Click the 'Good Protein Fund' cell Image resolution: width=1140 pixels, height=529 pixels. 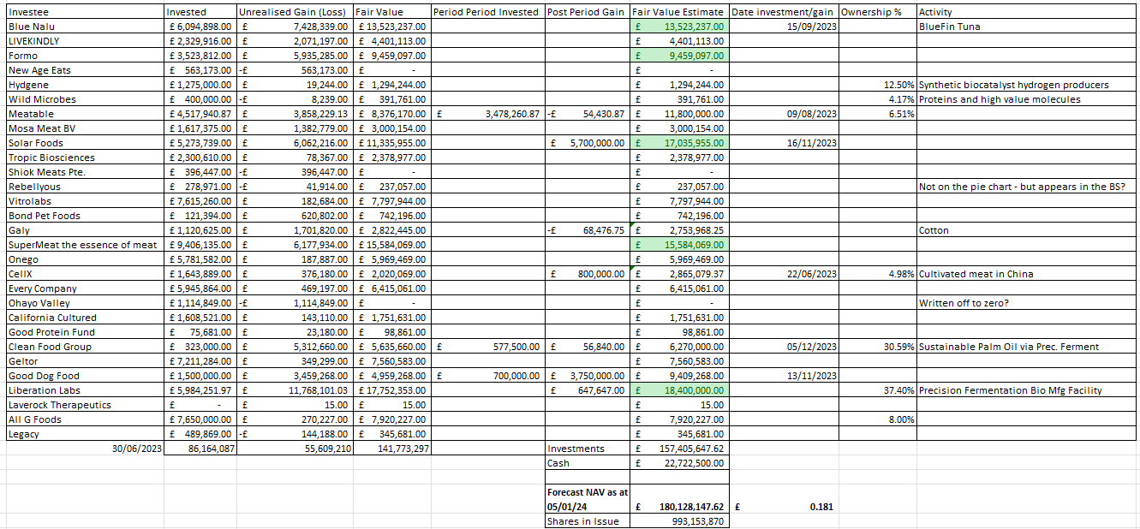85,332
